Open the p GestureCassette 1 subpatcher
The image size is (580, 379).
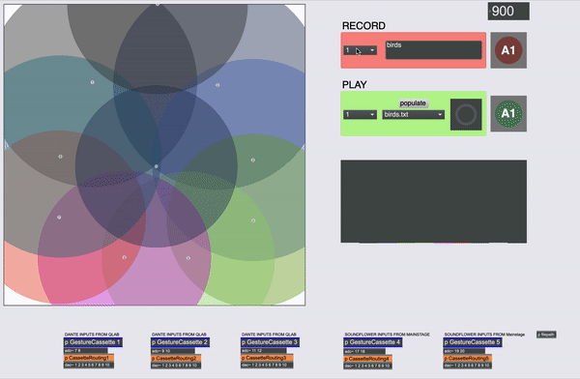[x=93, y=342]
